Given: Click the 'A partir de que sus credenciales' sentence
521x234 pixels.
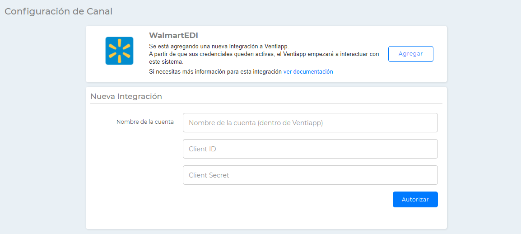Looking at the screenshot, I should [264, 54].
